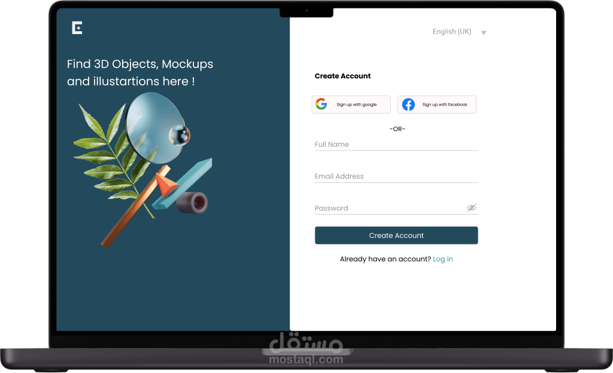Toggle password visibility eye icon
The height and width of the screenshot is (373, 613).
[x=472, y=208]
